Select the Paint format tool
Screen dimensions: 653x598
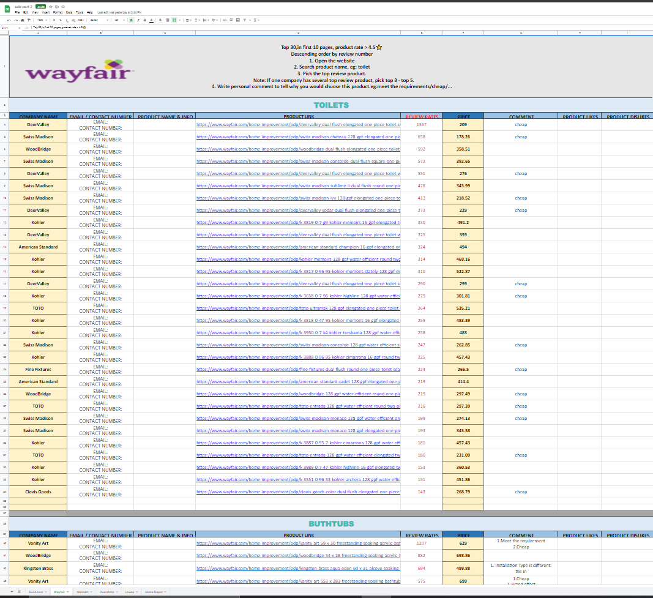point(29,20)
